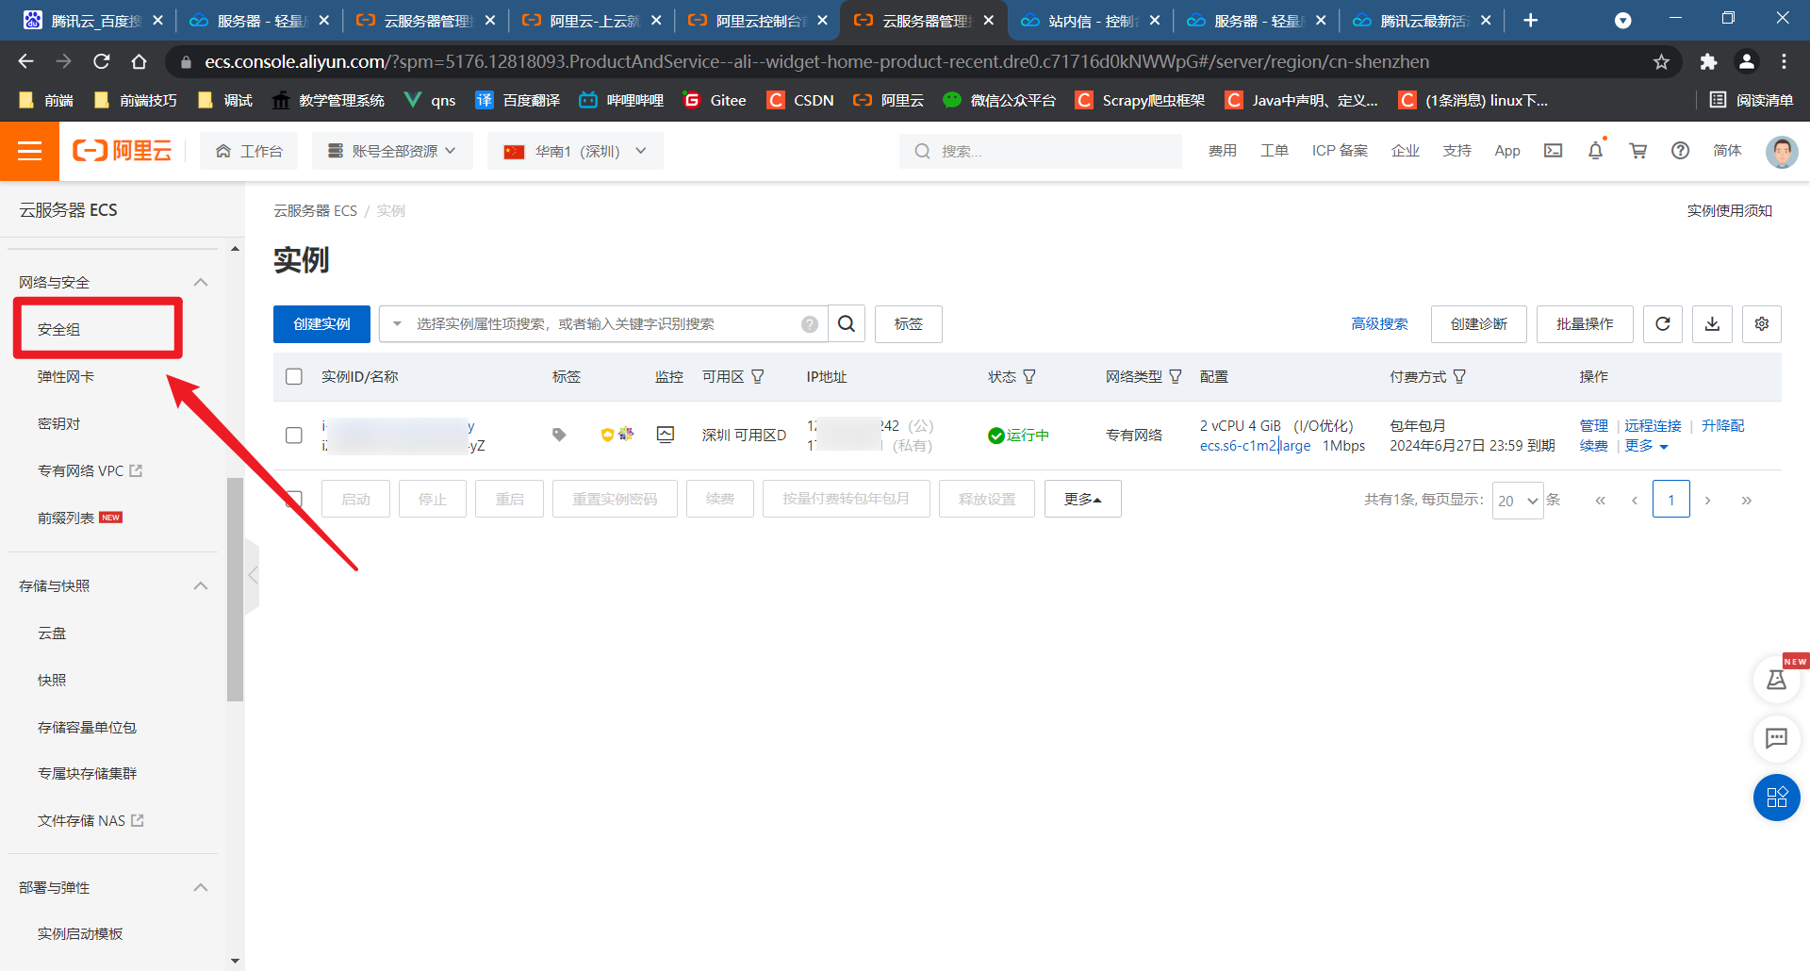
Task: Click the instance tag icon
Action: click(559, 435)
